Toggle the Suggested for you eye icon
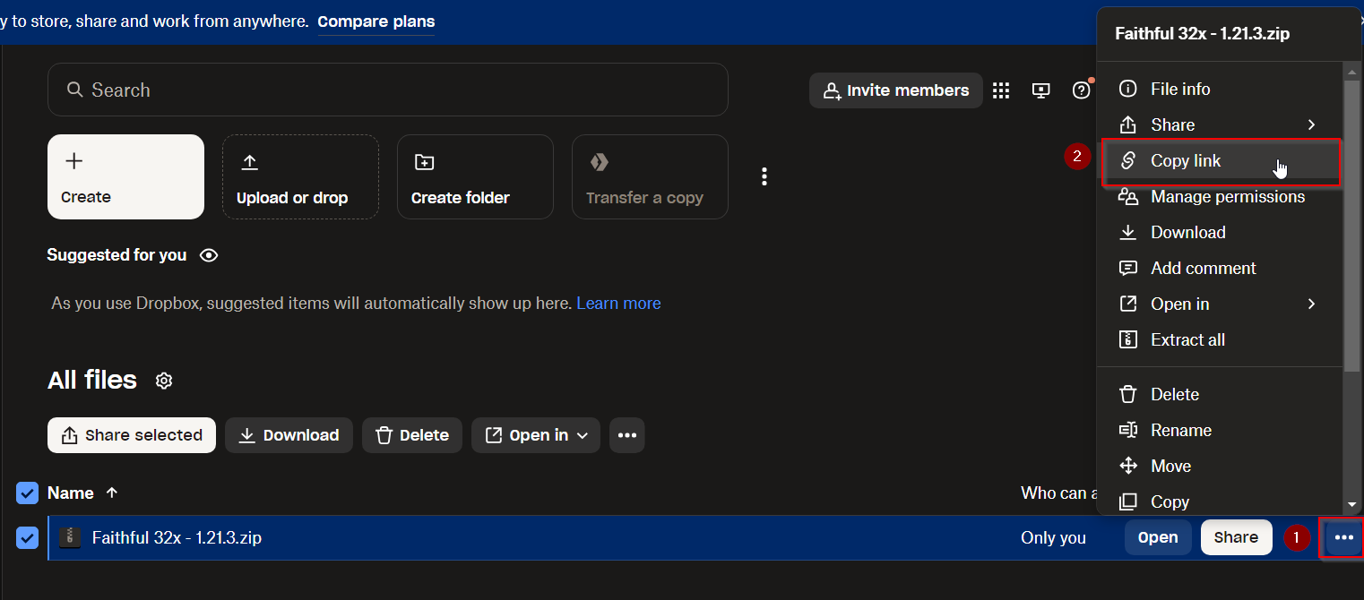This screenshot has height=600, width=1364. tap(209, 255)
